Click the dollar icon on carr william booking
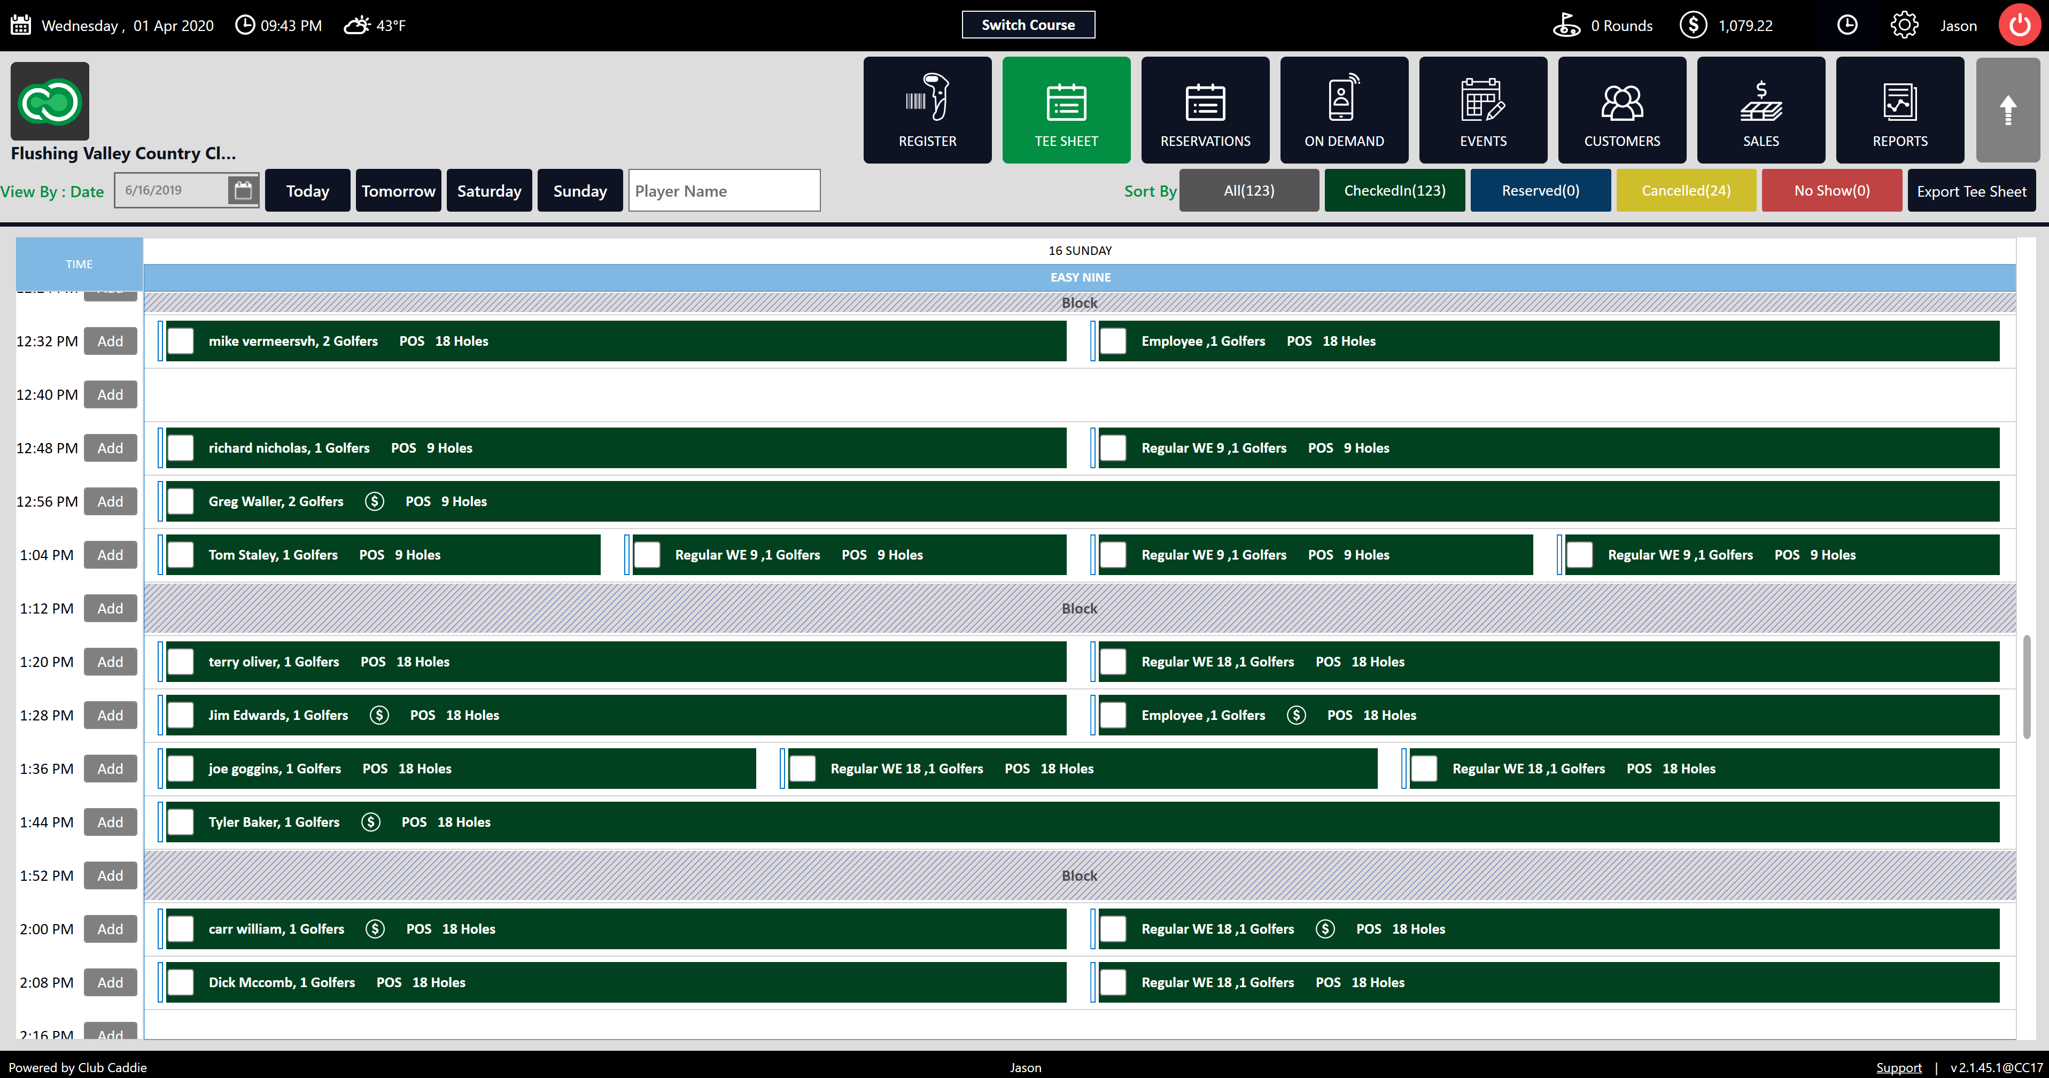Viewport: 2049px width, 1078px height. pos(375,928)
